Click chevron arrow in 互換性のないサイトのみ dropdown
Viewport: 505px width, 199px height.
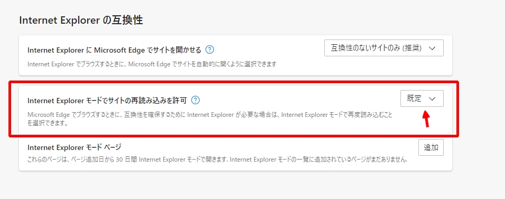(433, 48)
